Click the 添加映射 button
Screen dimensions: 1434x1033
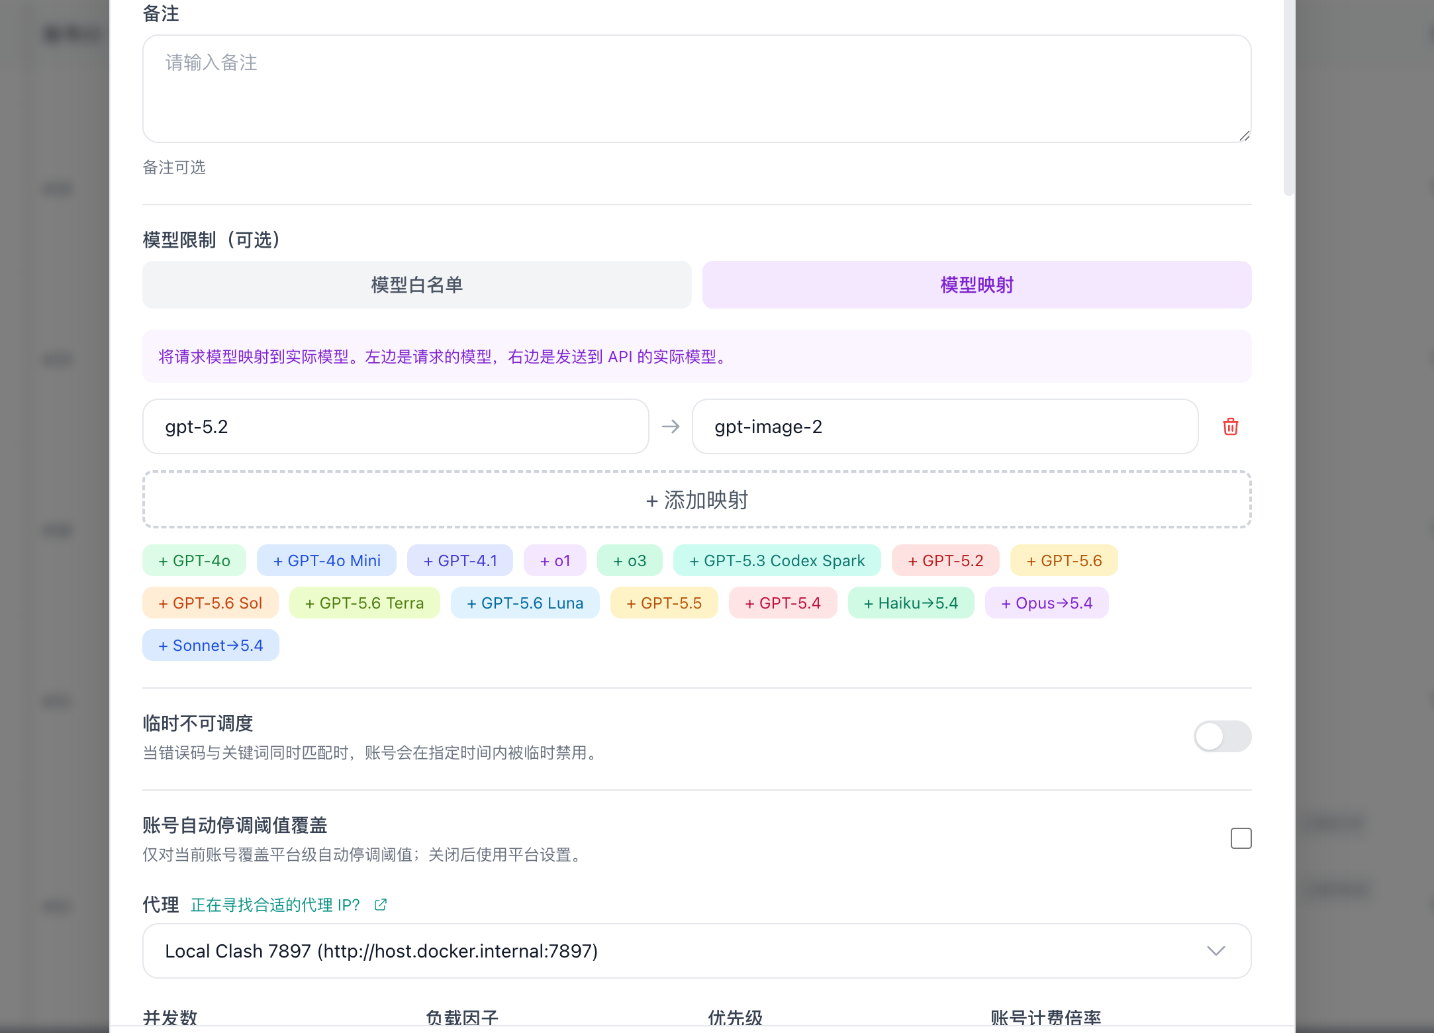(696, 500)
